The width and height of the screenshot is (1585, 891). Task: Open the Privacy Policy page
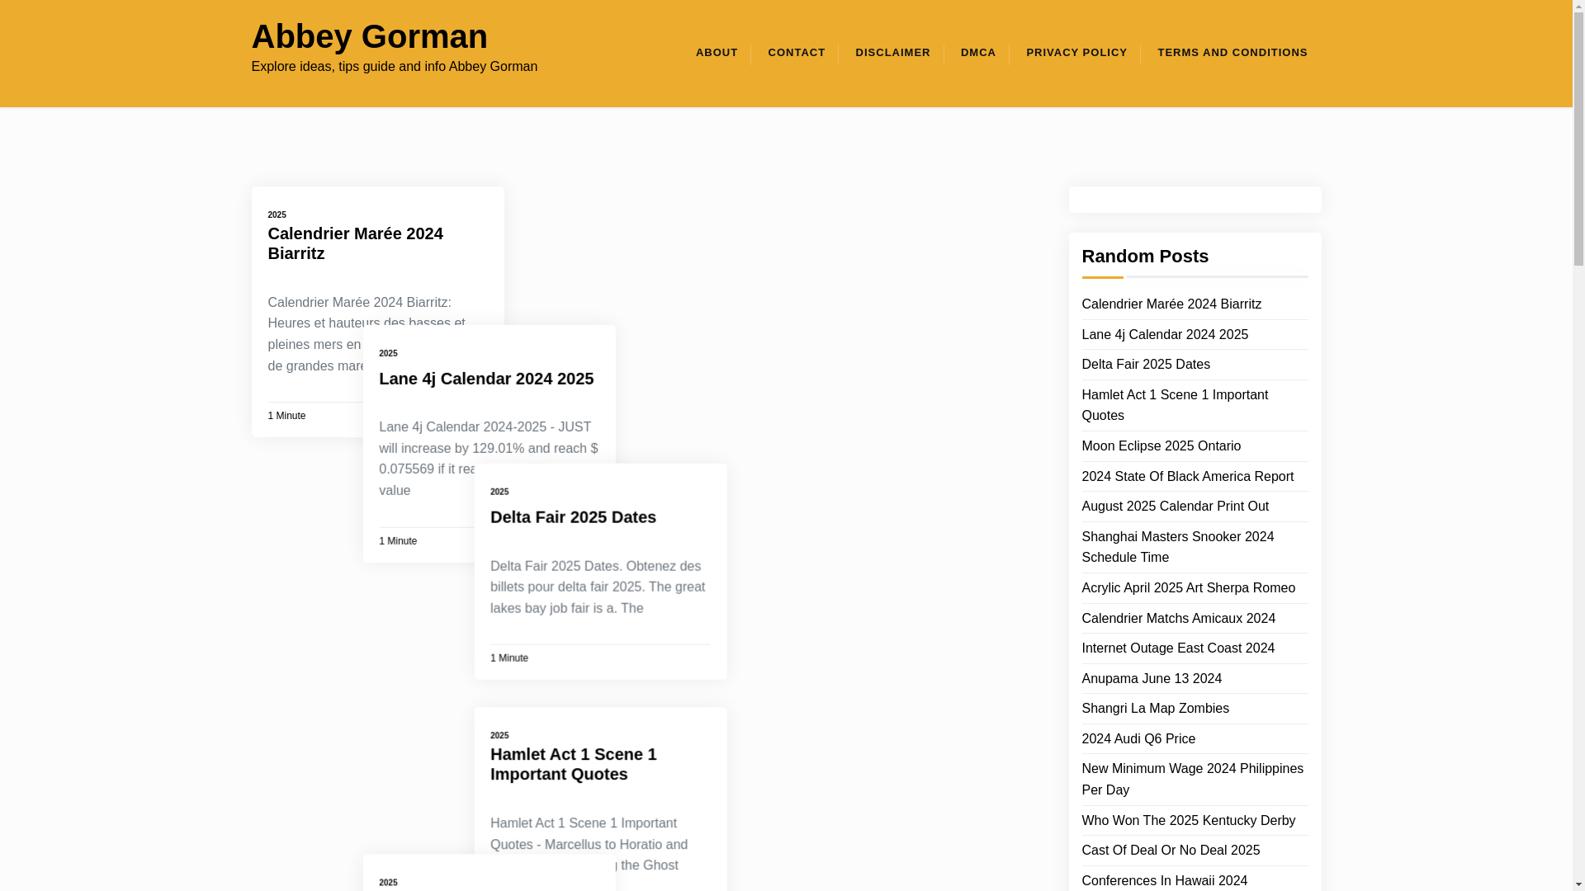coord(1076,53)
